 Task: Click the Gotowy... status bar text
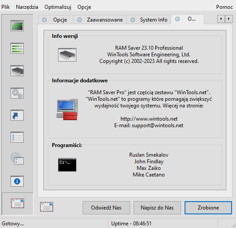[13, 224]
